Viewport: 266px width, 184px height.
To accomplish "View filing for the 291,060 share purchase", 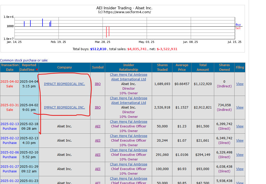I will [x=240, y=155].
